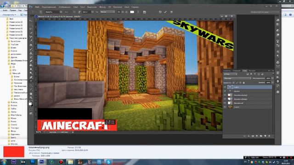Select the Слой 0 layer row
Image resolution: width=294 pixels, height=165 pixels.
249,107
